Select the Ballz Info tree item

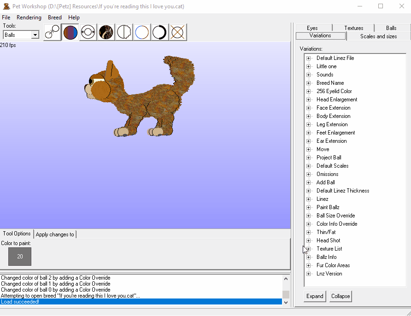(326, 257)
